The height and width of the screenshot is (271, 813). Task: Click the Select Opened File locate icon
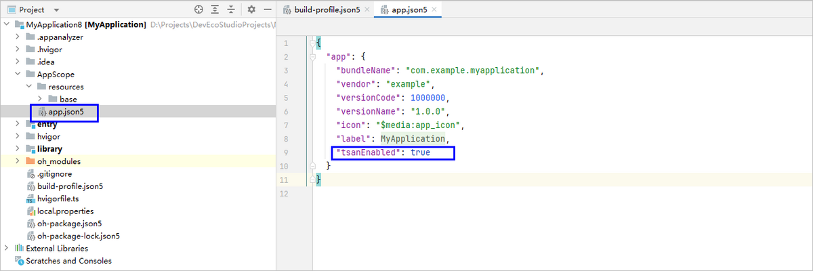point(199,9)
